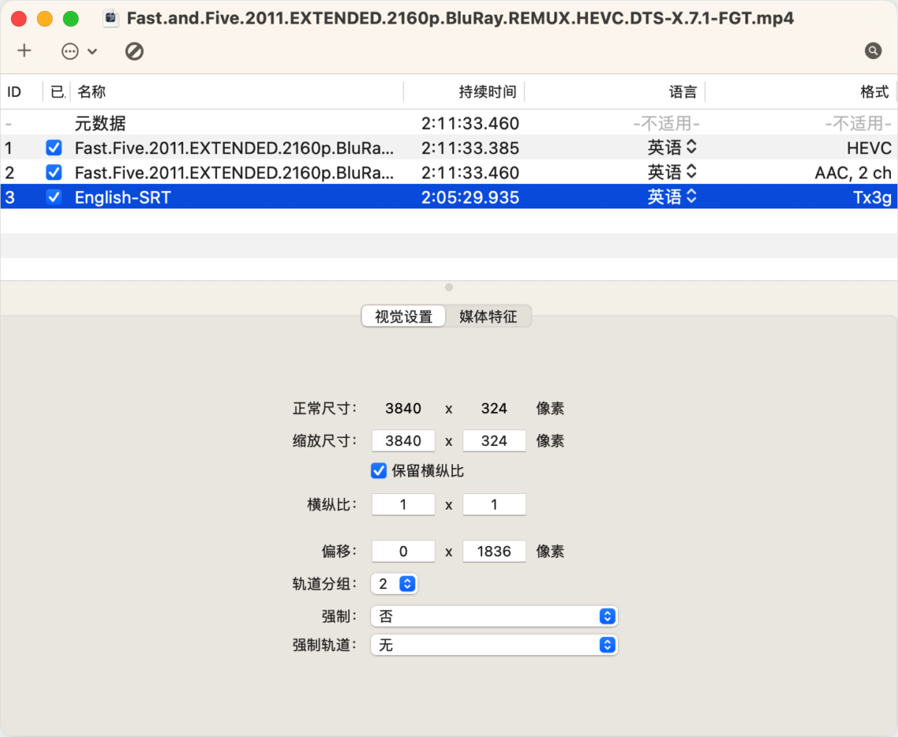
Task: Open language dropdown for AAC track
Action: pyautogui.click(x=672, y=172)
